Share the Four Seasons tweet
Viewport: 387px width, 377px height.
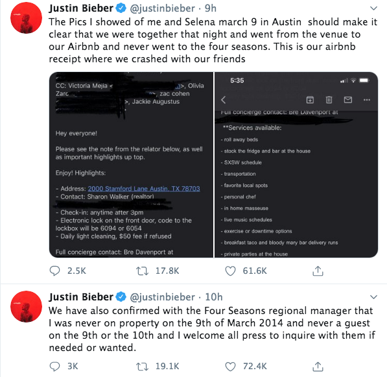point(318,367)
